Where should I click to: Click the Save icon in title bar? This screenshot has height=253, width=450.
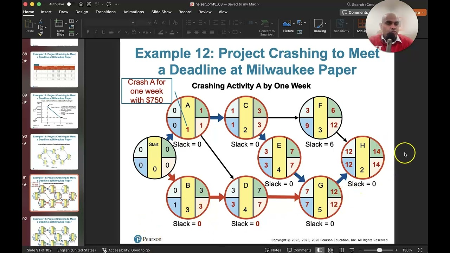(x=89, y=4)
